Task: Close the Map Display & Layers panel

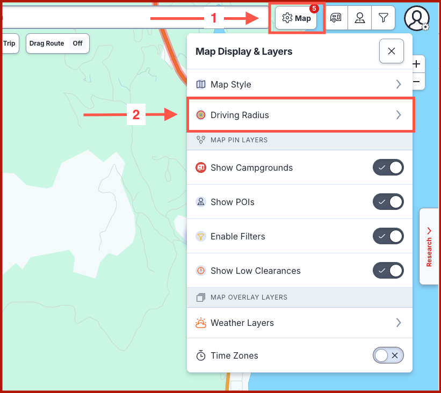Action: pyautogui.click(x=391, y=51)
